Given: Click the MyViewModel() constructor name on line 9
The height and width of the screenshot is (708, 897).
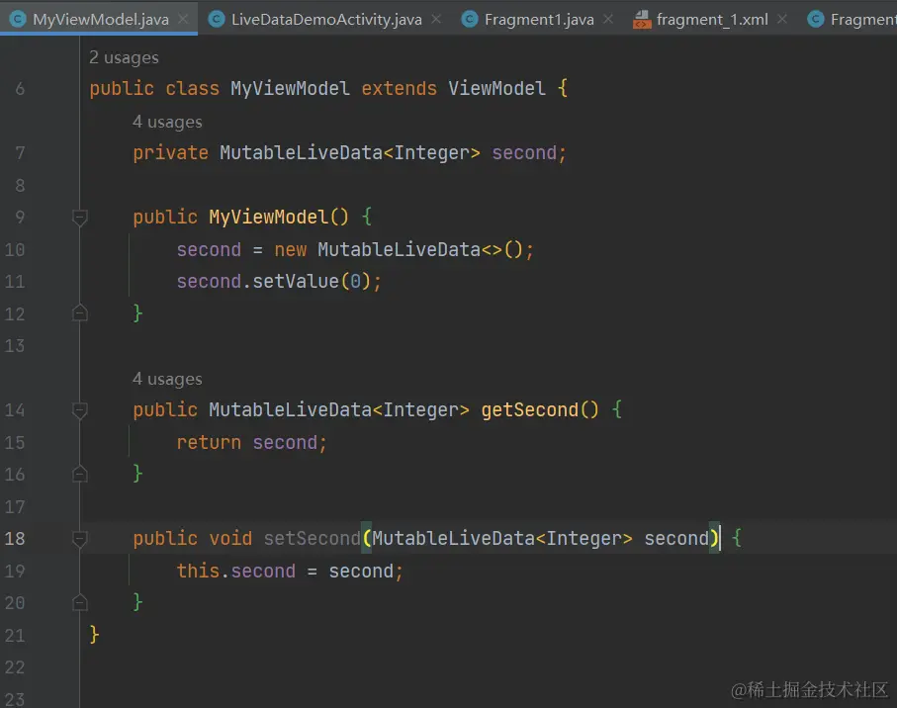Looking at the screenshot, I should (268, 218).
